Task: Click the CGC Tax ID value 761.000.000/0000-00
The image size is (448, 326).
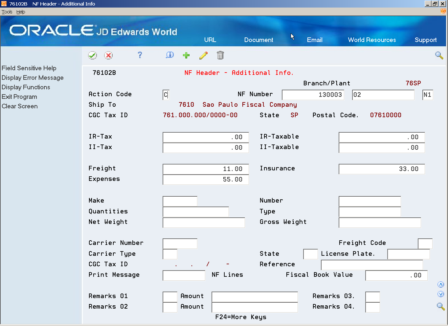Action: (200, 115)
